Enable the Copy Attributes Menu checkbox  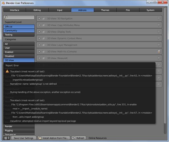(43, 25)
